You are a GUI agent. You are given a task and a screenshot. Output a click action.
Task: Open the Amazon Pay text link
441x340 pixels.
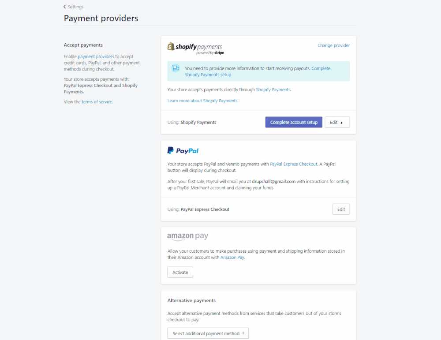coord(232,258)
